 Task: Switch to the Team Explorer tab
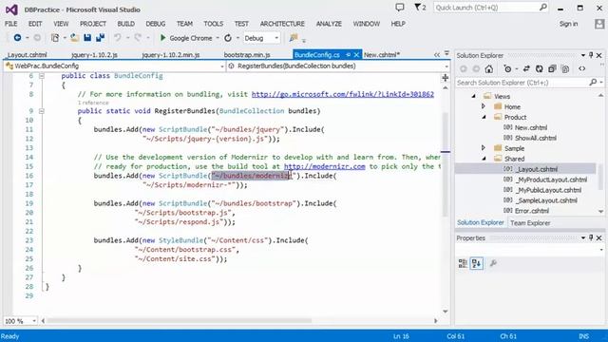[x=530, y=223]
